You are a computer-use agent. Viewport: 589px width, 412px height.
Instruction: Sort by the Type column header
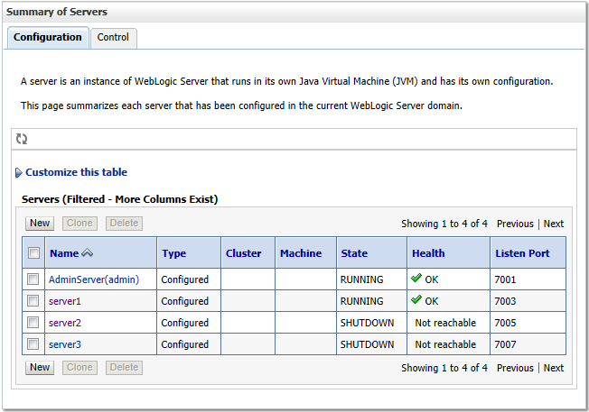click(x=174, y=254)
